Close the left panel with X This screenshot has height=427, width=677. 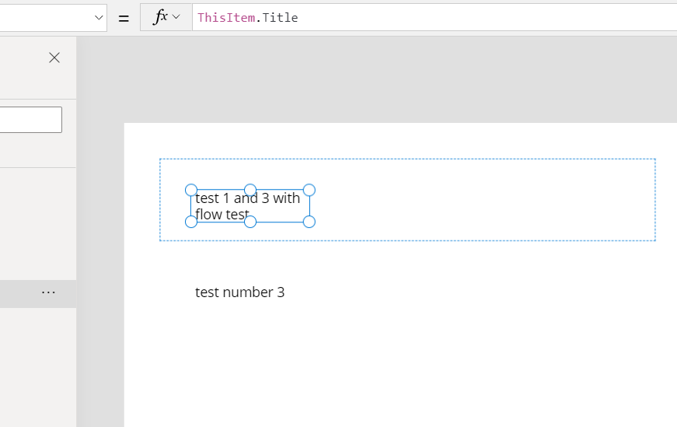pyautogui.click(x=54, y=58)
